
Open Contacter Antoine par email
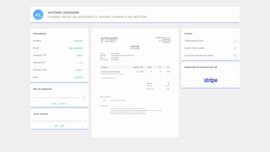click(x=199, y=55)
